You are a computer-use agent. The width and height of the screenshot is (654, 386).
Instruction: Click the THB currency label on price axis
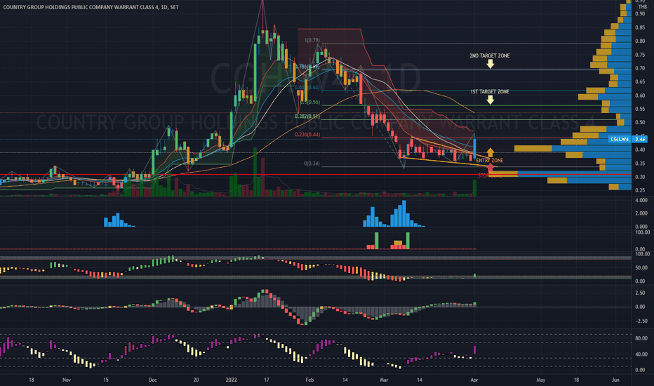642,7
